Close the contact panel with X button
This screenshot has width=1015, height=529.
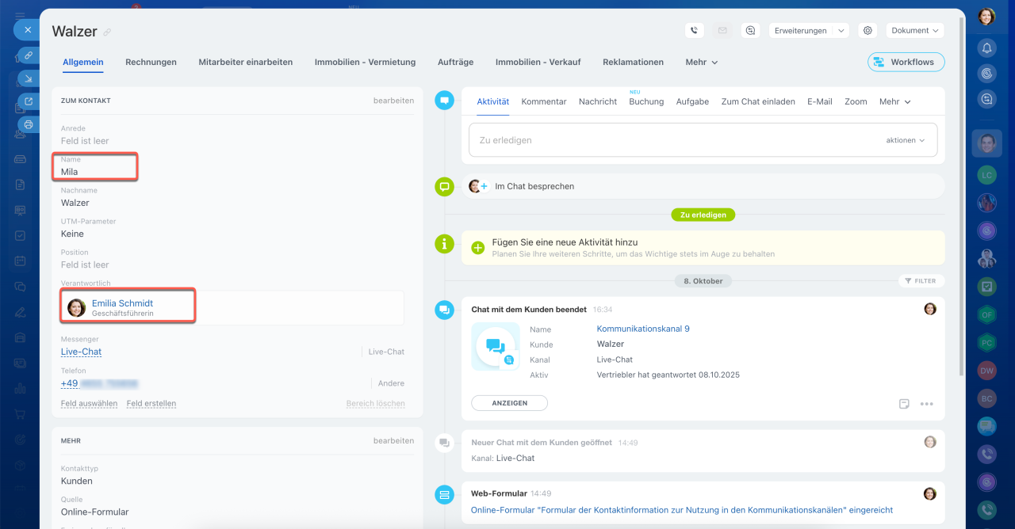click(x=27, y=29)
